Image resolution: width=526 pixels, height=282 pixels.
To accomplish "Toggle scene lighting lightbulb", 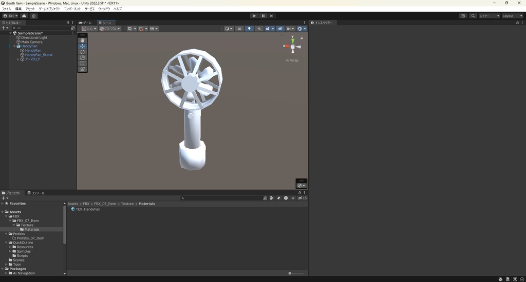I will tap(249, 29).
